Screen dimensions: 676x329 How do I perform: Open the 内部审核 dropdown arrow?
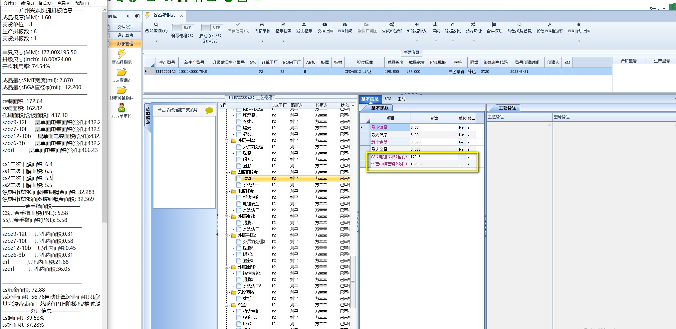262,41
